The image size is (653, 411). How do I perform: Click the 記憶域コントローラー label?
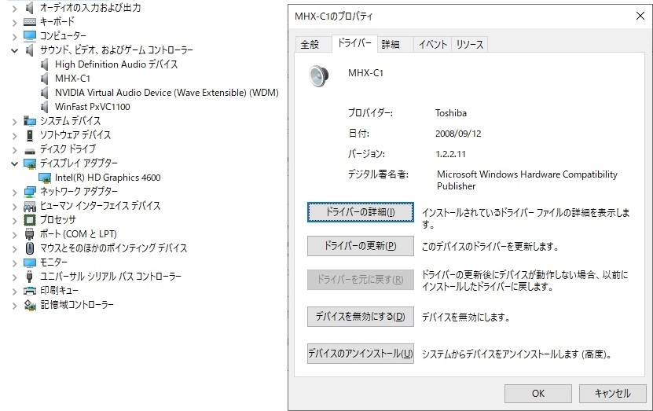click(77, 305)
